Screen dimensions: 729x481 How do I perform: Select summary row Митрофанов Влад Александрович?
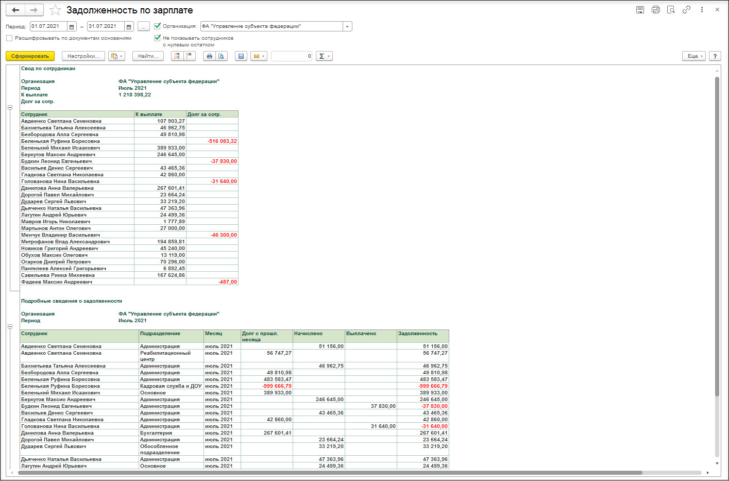point(129,242)
